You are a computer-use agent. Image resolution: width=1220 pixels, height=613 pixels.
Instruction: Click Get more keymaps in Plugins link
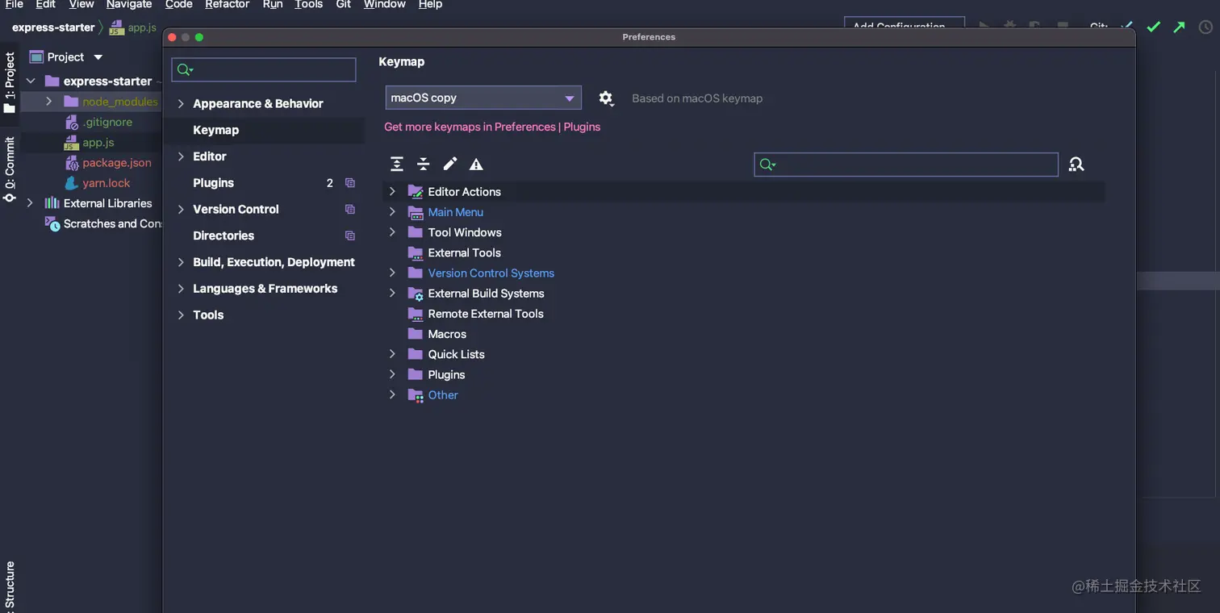click(492, 127)
